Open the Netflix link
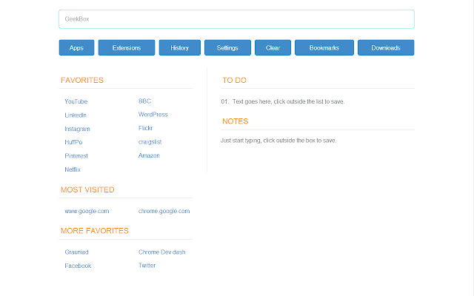Screen dimensions: 474x296 point(73,169)
